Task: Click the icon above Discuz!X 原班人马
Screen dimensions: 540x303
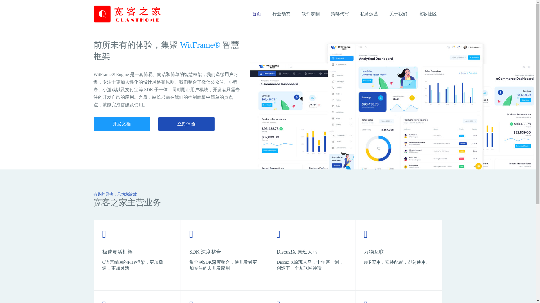Action: click(278, 234)
